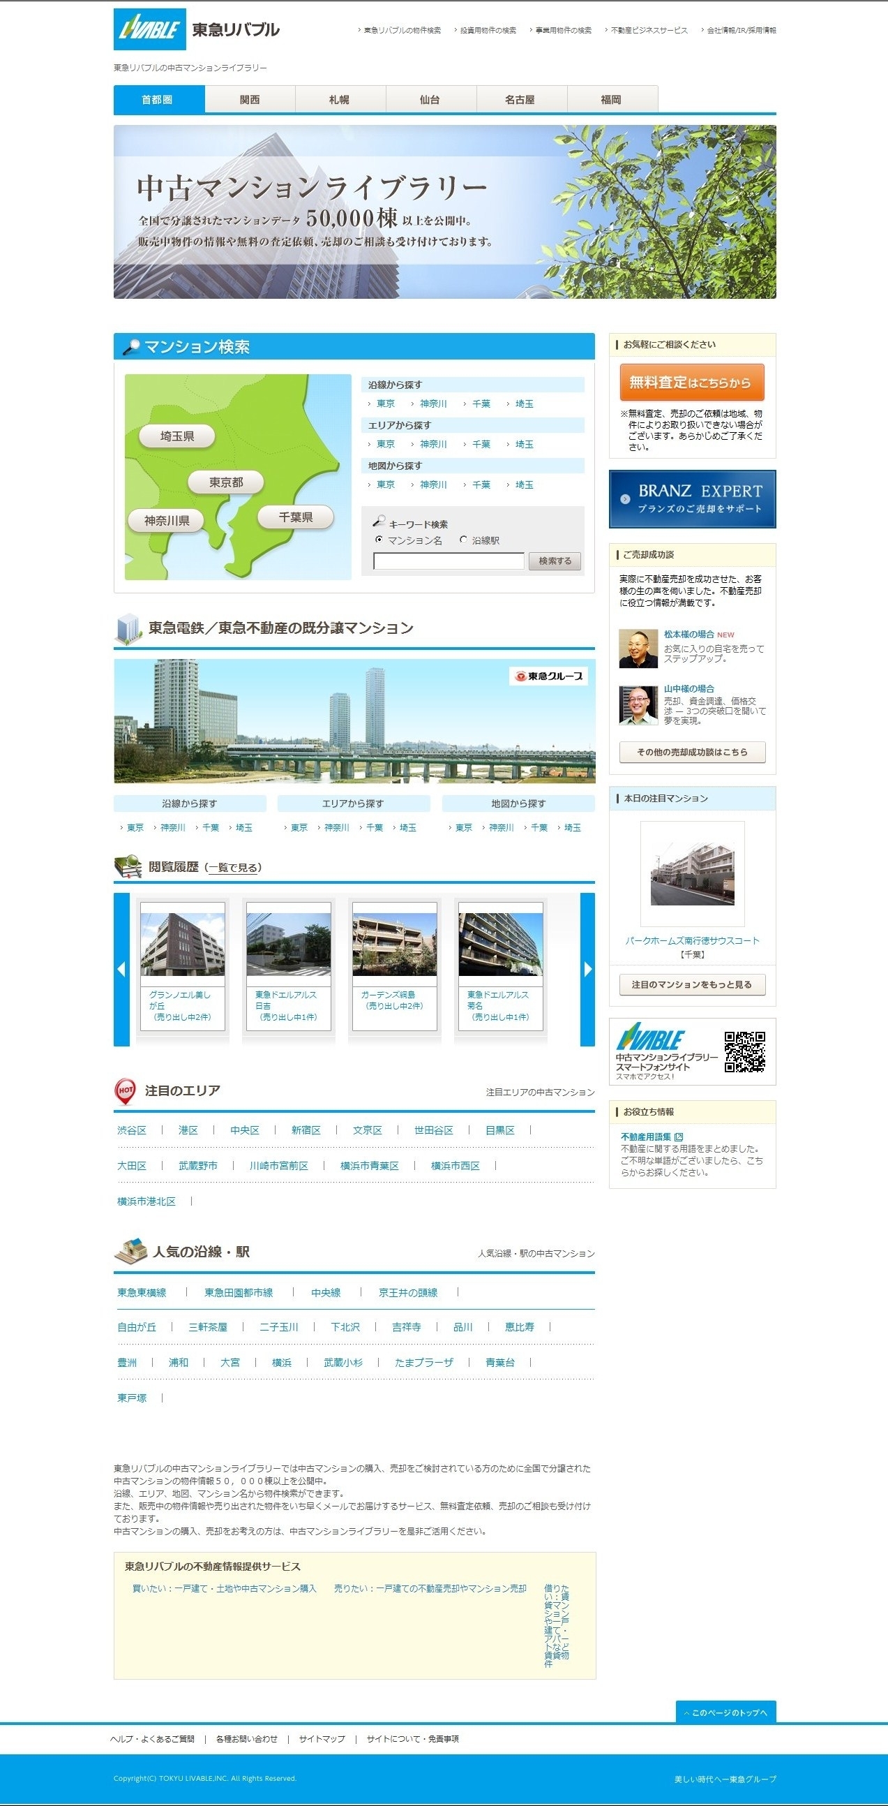Click 東急東横線 line link
This screenshot has height=1806, width=888.
(x=142, y=1293)
